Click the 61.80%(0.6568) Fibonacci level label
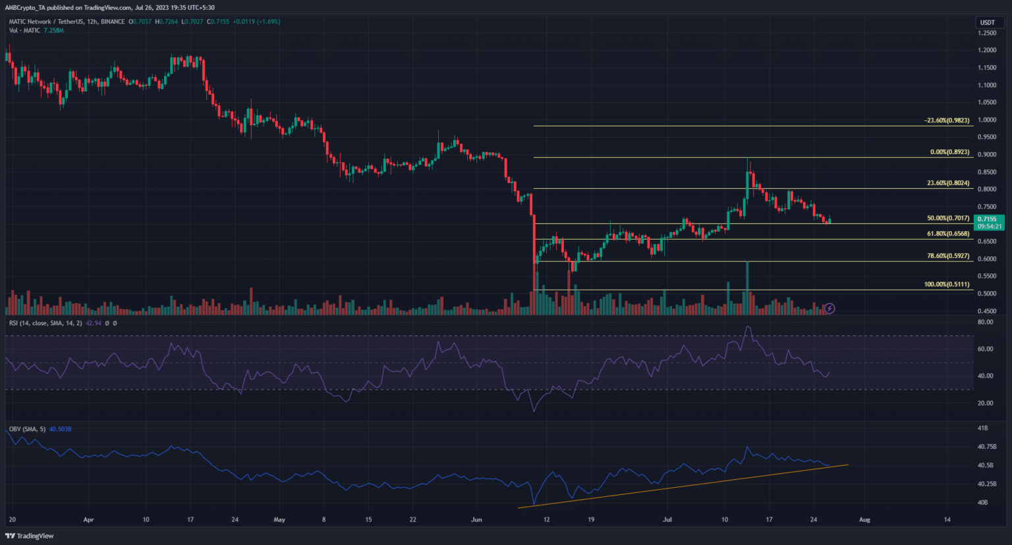This screenshot has width=1012, height=545. (x=947, y=234)
